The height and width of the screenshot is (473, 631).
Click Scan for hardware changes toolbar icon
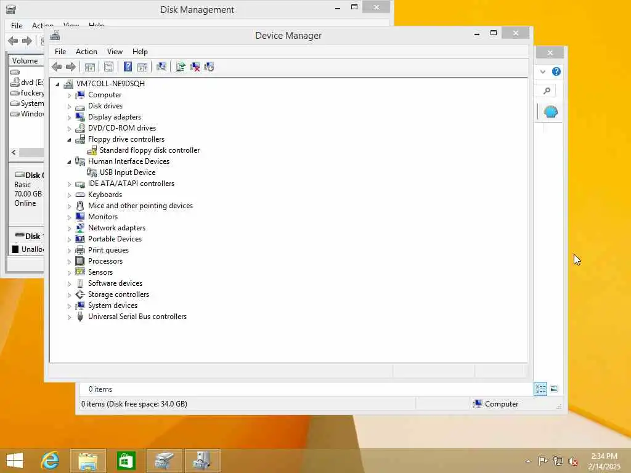tap(161, 67)
